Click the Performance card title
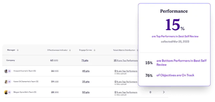215x102 pixels. pyautogui.click(x=174, y=11)
